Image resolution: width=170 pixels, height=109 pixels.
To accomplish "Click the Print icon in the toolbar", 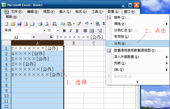I will click(x=40, y=24).
